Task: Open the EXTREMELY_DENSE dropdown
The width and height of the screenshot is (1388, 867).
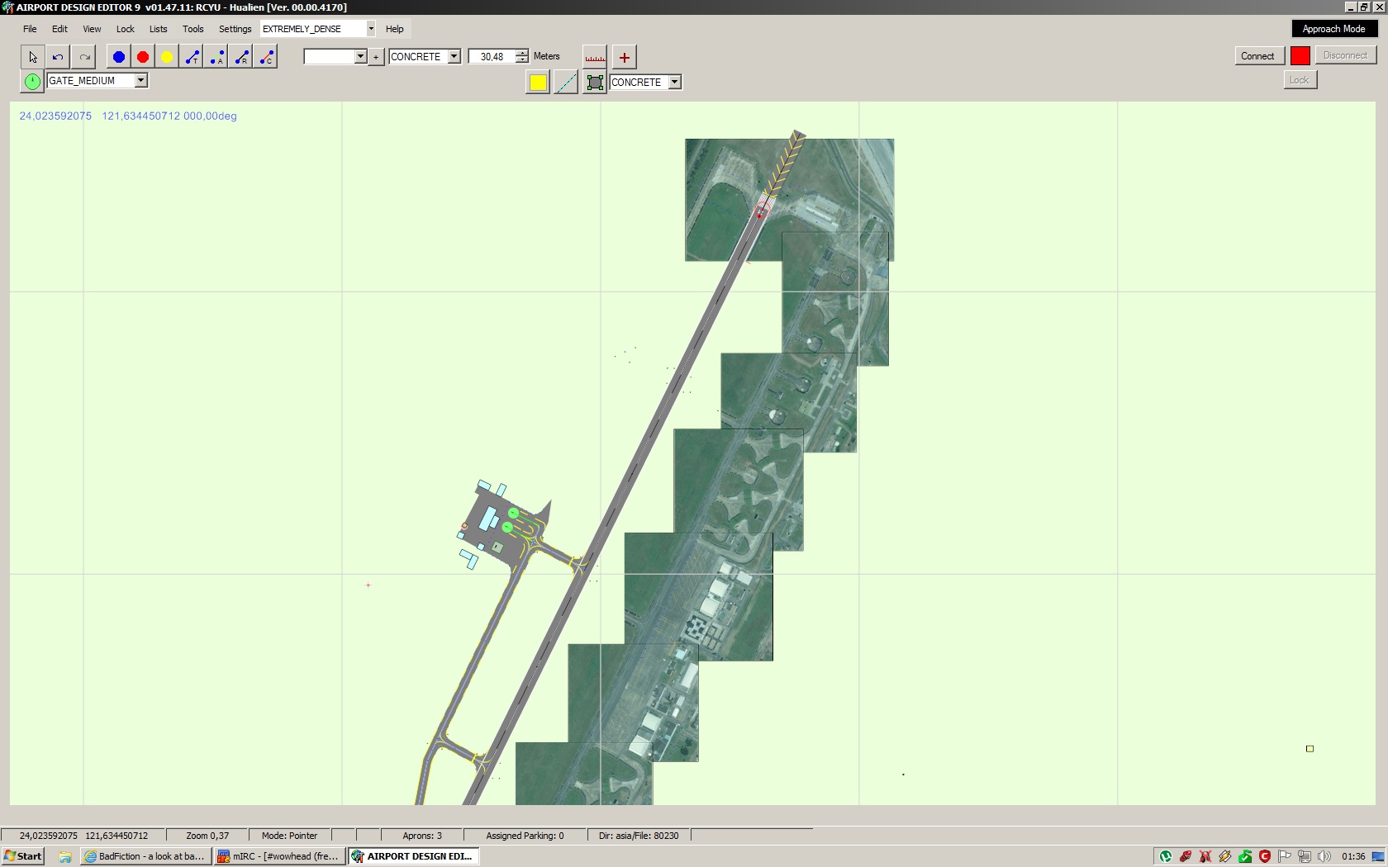Action: tap(371, 29)
